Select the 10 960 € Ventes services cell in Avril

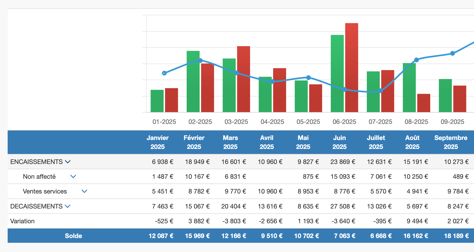tap(270, 192)
